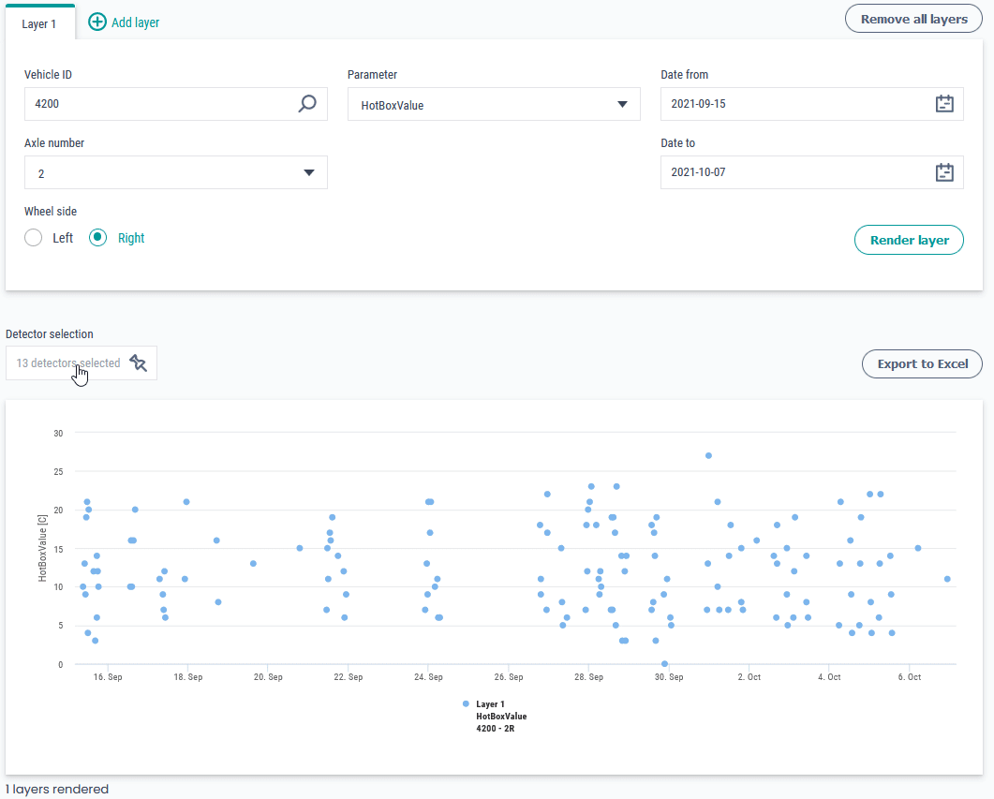Click the plus icon beside Add layer
Image resolution: width=994 pixels, height=799 pixels.
click(x=97, y=22)
